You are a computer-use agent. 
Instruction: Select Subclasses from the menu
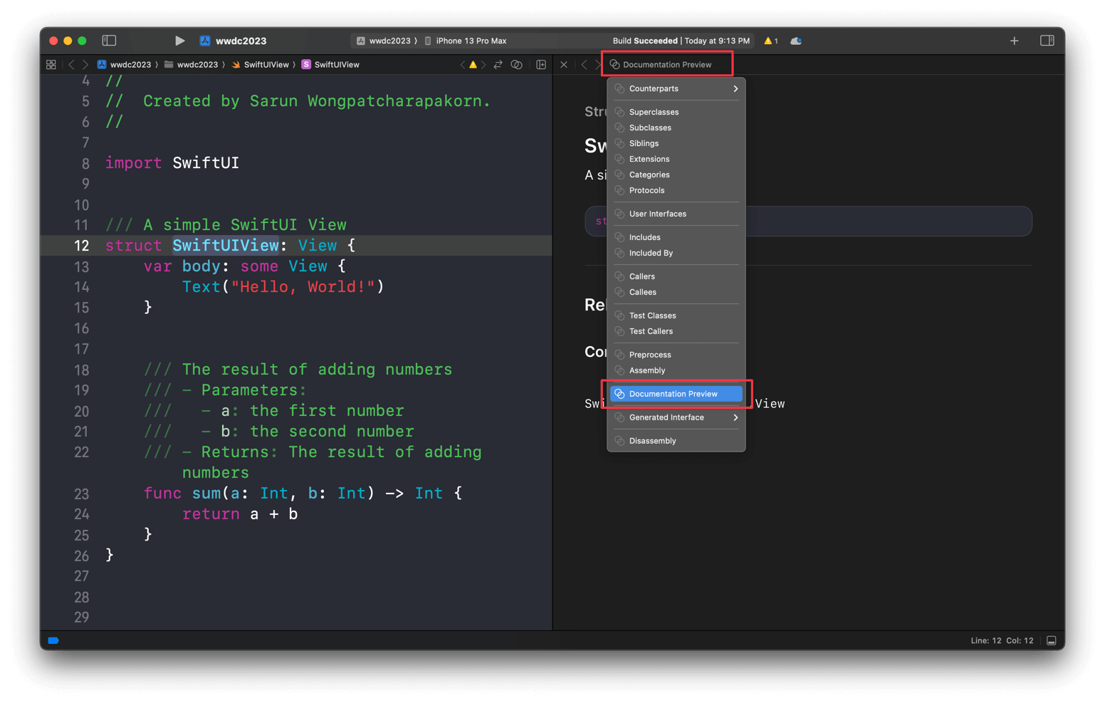(676, 127)
